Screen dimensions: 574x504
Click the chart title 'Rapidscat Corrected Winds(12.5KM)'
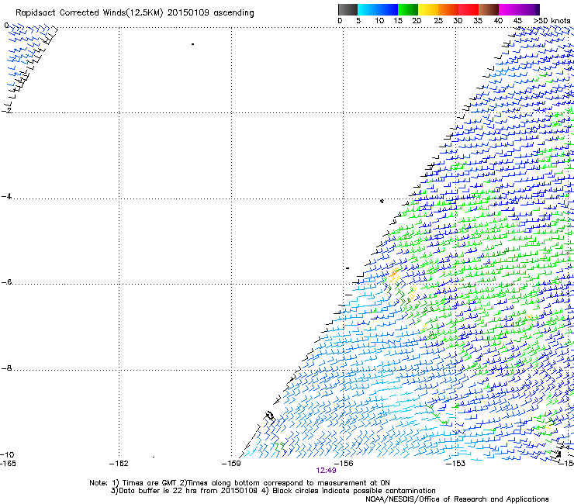(89, 13)
